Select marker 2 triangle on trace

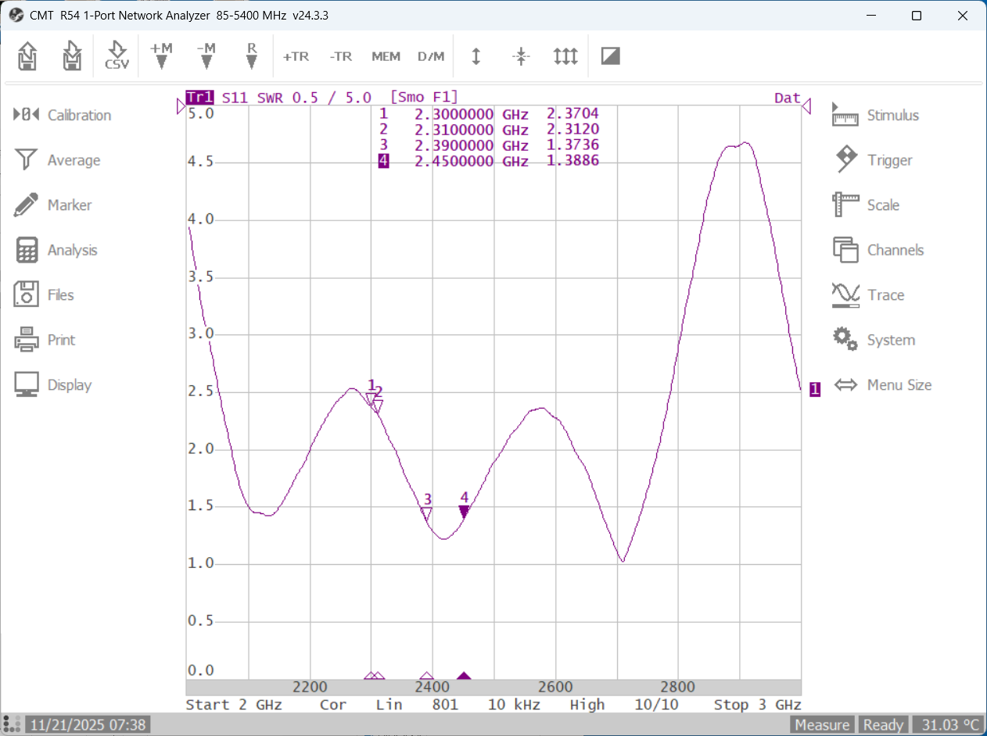377,406
